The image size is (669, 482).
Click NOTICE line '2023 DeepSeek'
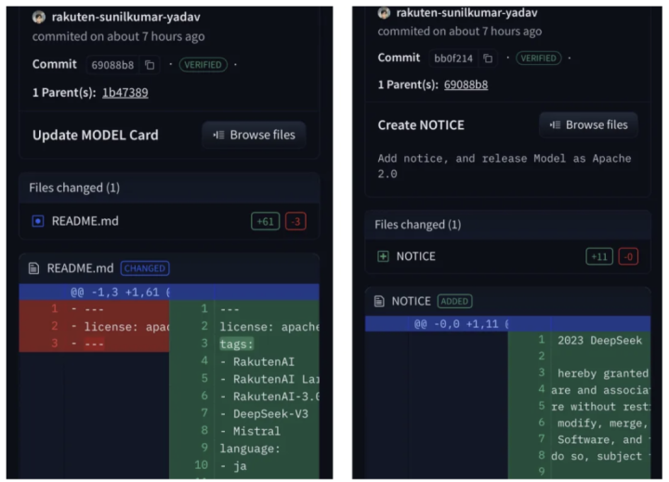[x=599, y=341]
